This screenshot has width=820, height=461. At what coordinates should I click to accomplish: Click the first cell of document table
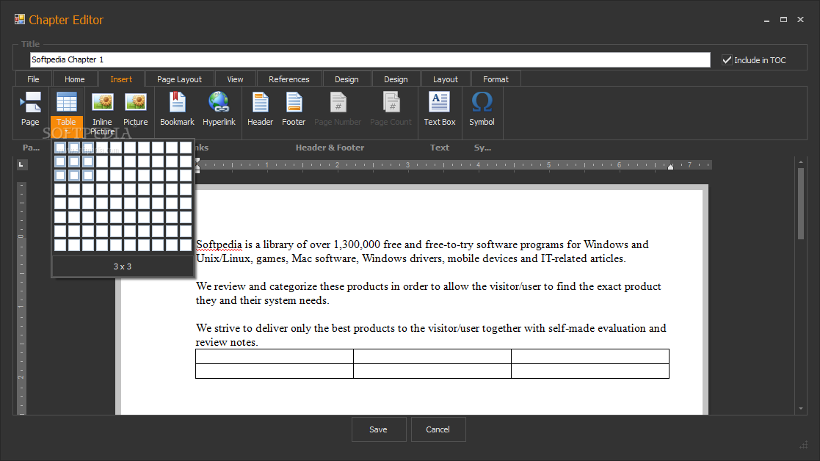[x=275, y=356]
